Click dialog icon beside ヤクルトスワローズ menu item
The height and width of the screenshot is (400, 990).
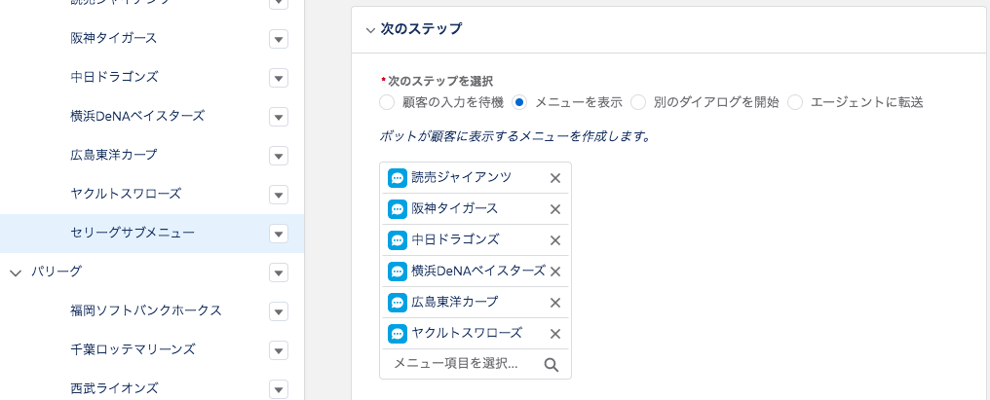[398, 333]
